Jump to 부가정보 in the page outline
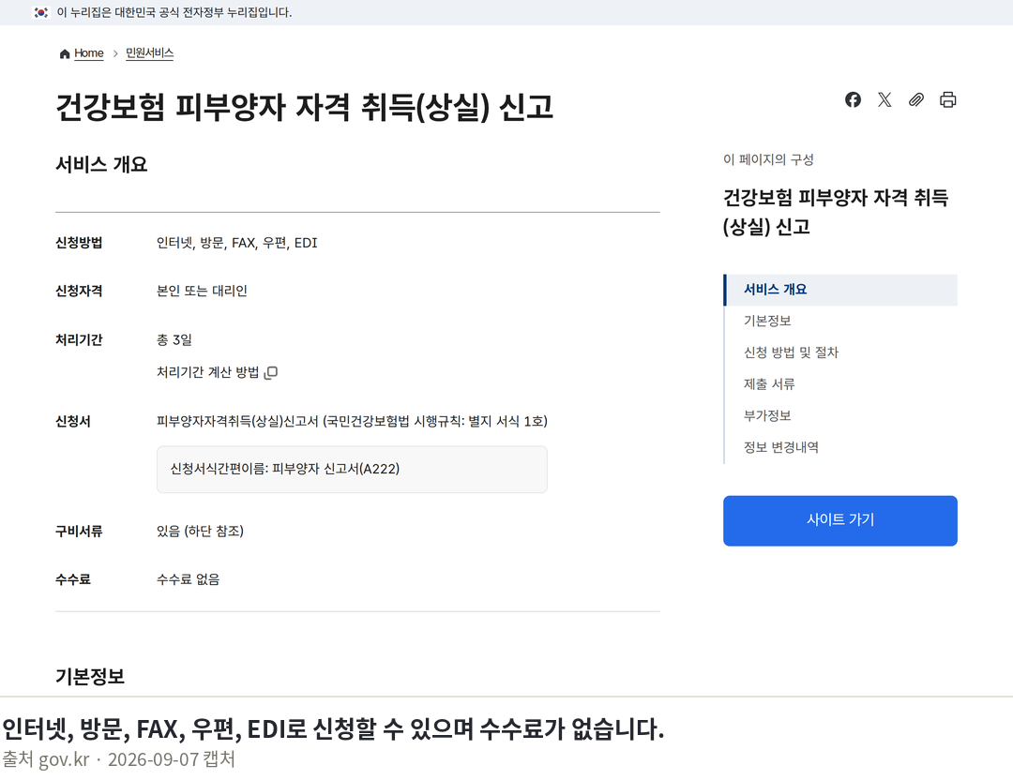The height and width of the screenshot is (780, 1013). (x=767, y=416)
